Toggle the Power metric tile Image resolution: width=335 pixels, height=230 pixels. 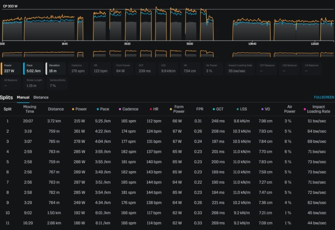tap(11, 69)
